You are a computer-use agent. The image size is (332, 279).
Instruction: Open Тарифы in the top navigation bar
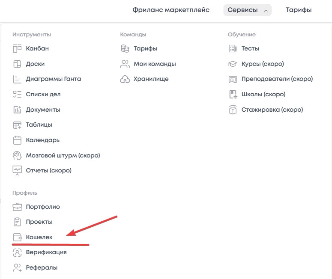(x=299, y=10)
